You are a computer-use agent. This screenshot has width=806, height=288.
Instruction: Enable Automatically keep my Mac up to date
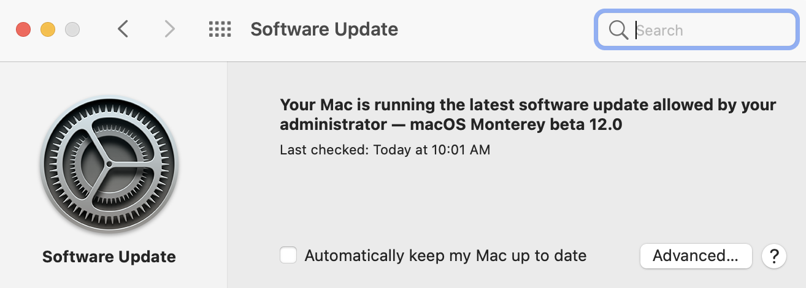click(x=288, y=255)
